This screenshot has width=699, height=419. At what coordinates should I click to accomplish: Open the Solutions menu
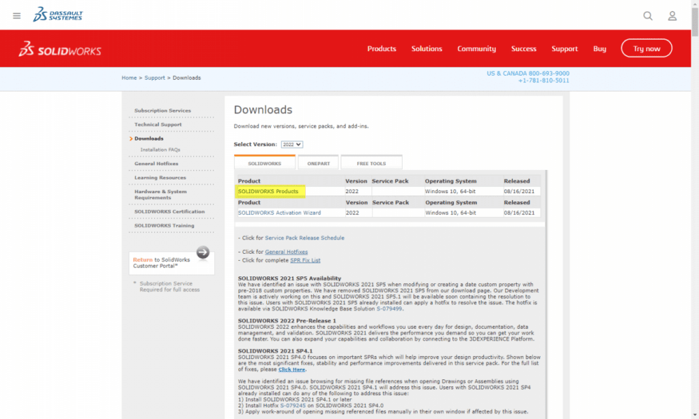tap(427, 48)
